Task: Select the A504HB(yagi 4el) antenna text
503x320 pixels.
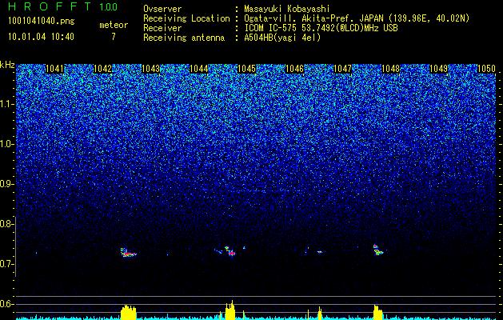Action: [x=282, y=38]
